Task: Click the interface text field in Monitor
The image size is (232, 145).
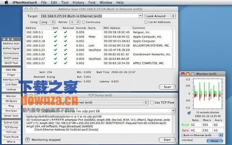Action: point(193,140)
